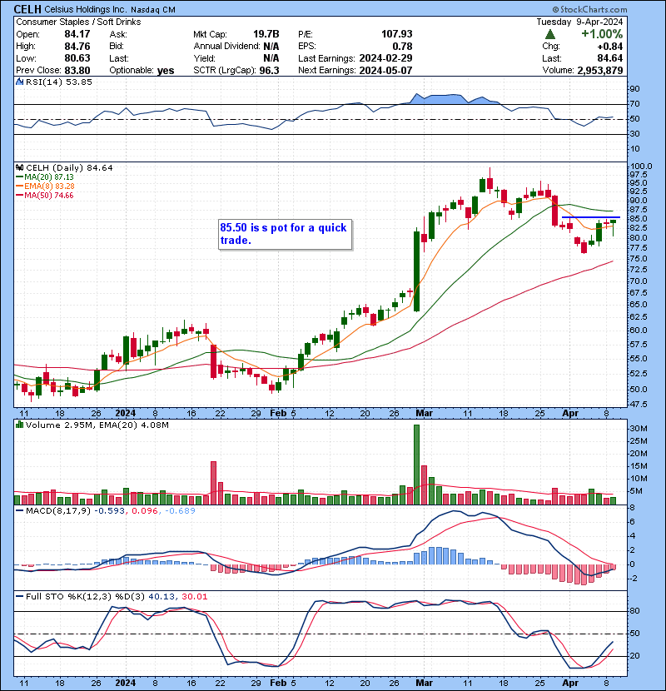
Task: Click the Last Earnings date 2024-02-29
Action: coord(385,58)
